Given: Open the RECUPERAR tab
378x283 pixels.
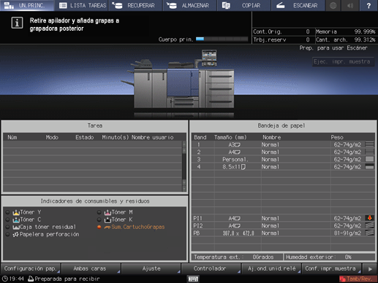Looking at the screenshot, I should tap(136, 5).
